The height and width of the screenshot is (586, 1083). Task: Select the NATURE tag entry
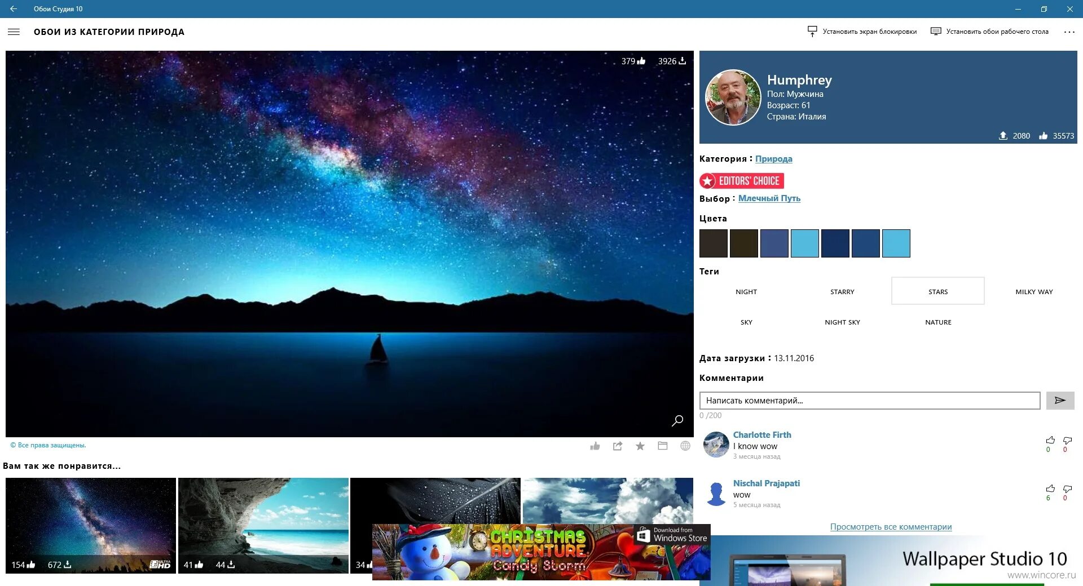[937, 322]
